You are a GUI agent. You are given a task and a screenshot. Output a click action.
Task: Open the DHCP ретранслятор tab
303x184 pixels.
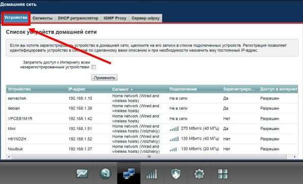pyautogui.click(x=78, y=18)
